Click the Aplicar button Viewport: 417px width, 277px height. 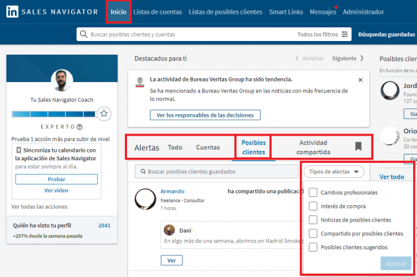[395, 263]
